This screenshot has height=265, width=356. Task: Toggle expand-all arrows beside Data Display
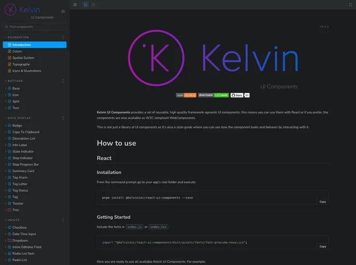63,118
